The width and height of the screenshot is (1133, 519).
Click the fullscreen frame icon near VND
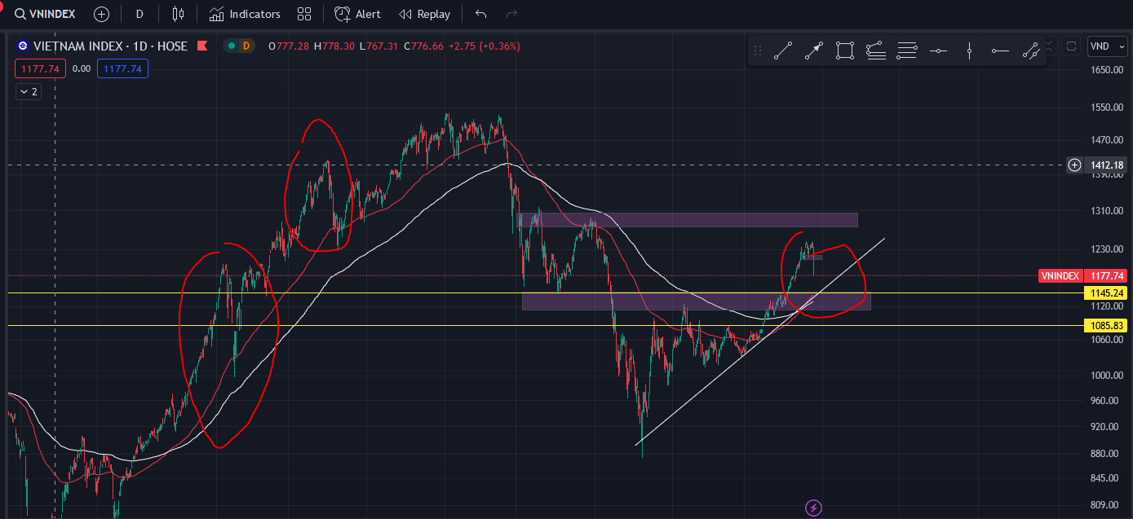pyautogui.click(x=1071, y=46)
